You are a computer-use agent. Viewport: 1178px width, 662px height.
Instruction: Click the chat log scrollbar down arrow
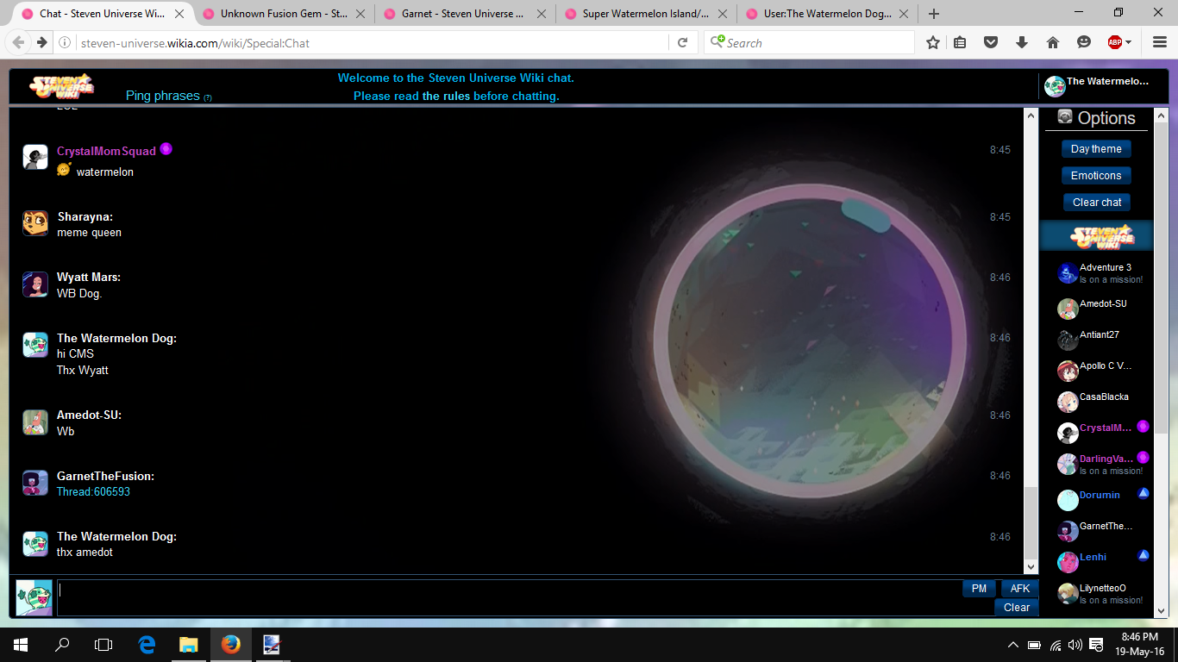click(1031, 567)
